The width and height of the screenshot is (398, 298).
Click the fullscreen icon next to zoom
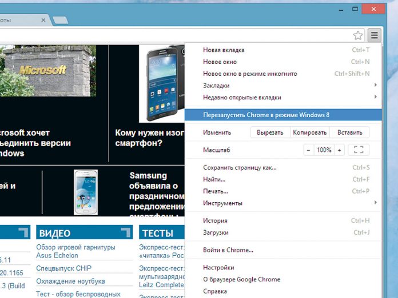tap(359, 150)
